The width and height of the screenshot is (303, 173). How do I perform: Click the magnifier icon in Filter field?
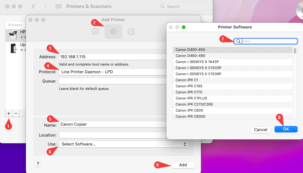(238, 41)
